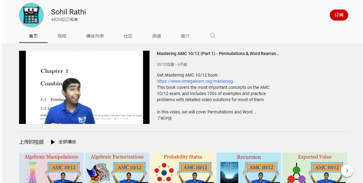Open the 播放列表 tab
Image resolution: width=363 pixels, height=183 pixels.
[x=95, y=36]
